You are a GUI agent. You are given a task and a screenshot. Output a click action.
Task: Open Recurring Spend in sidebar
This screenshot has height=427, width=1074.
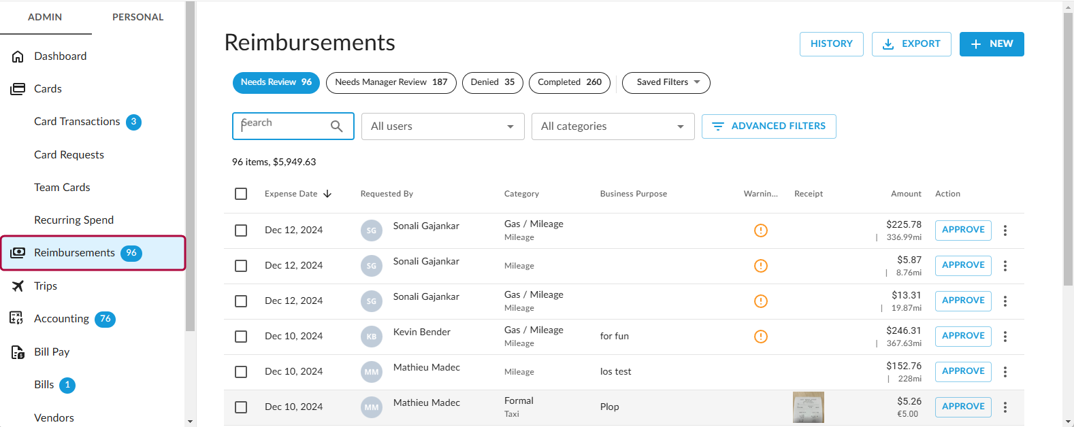74,220
